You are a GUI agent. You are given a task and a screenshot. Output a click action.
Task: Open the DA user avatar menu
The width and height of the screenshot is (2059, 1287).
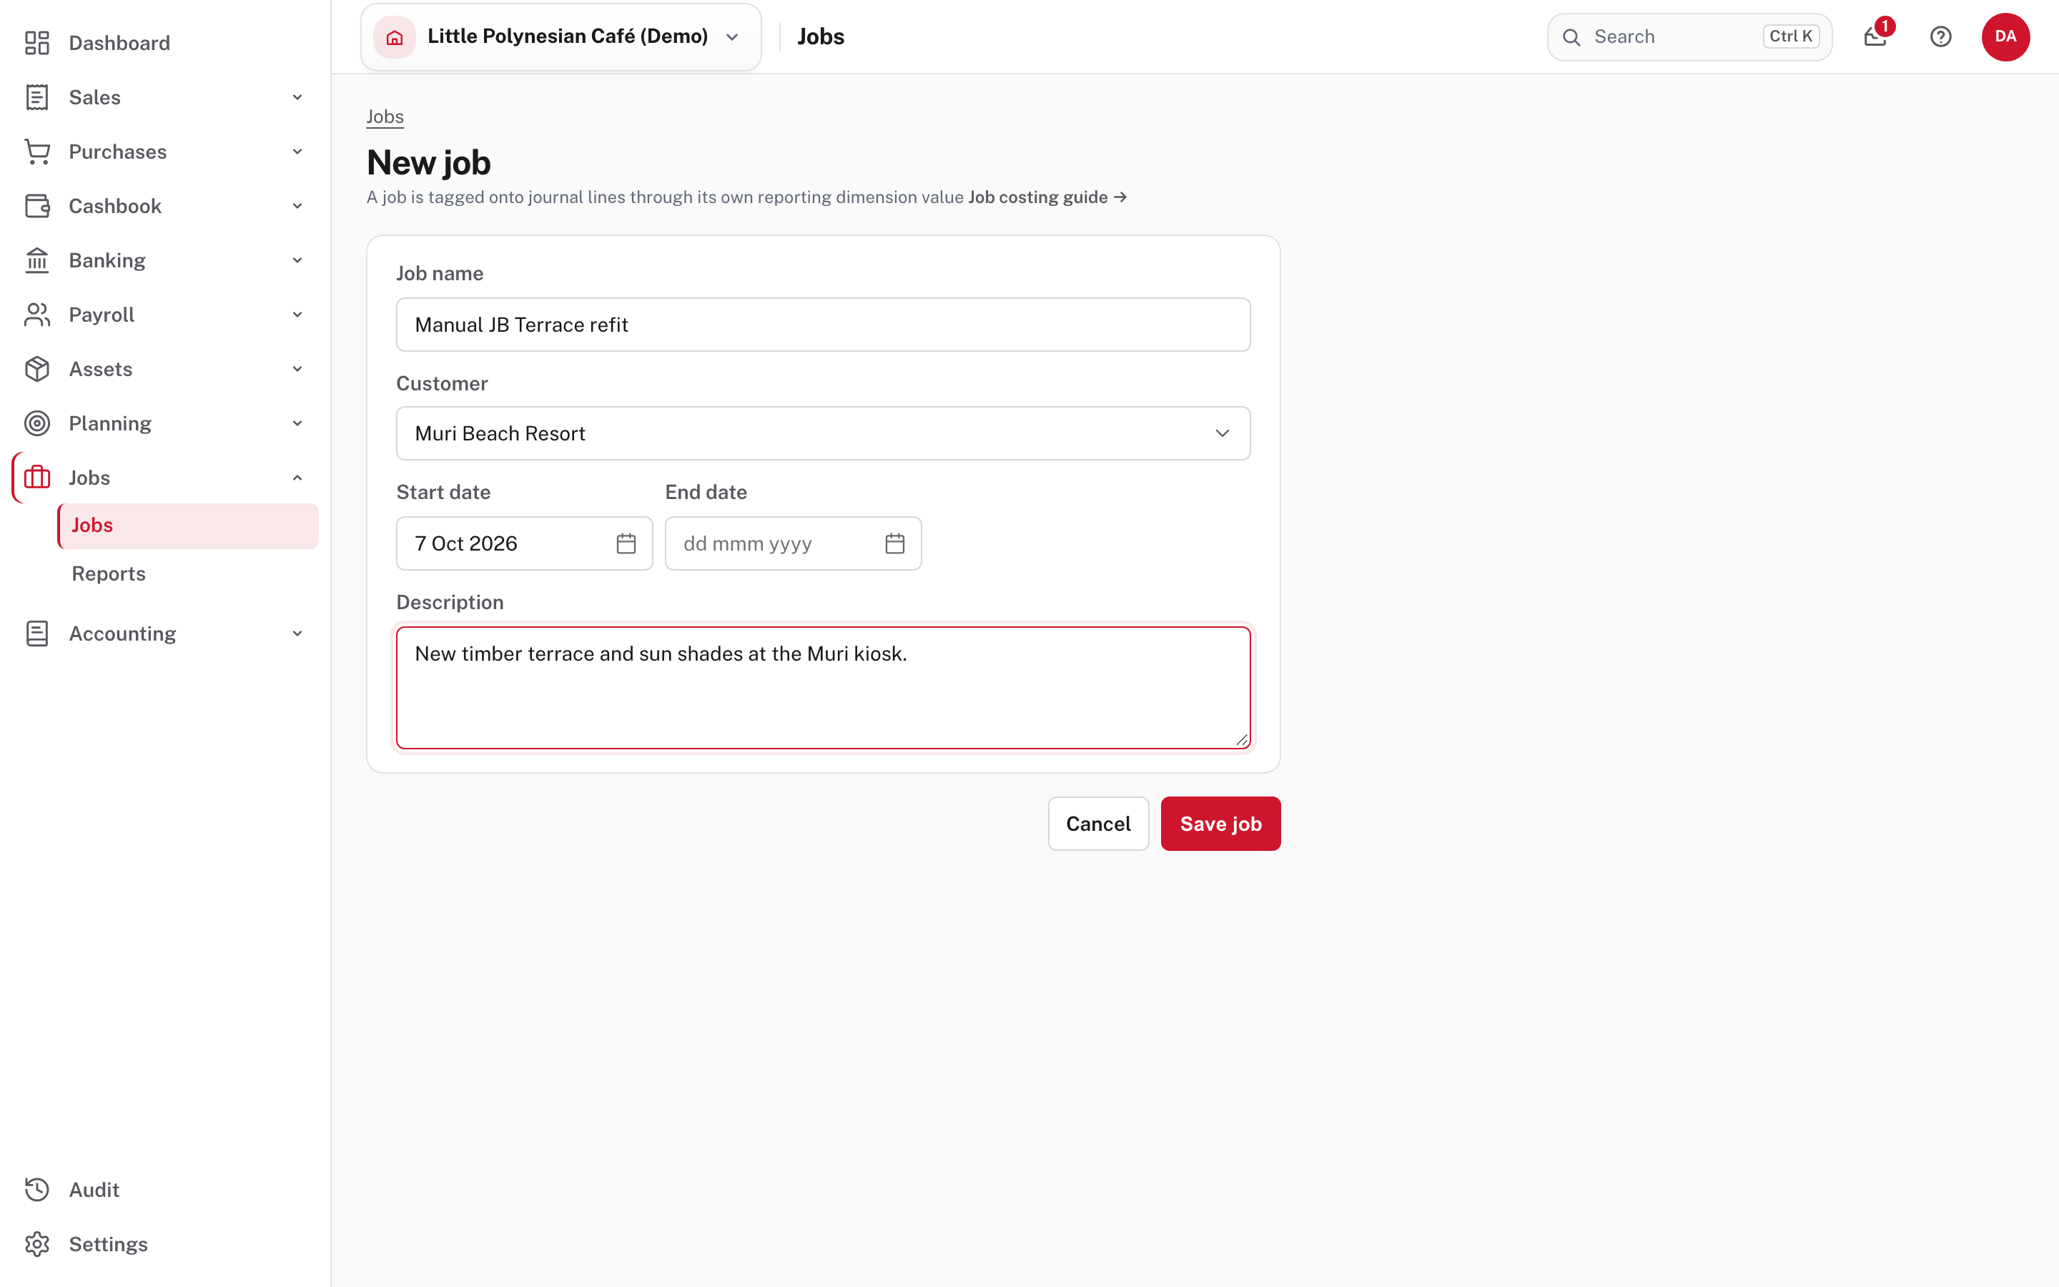pyautogui.click(x=2005, y=36)
